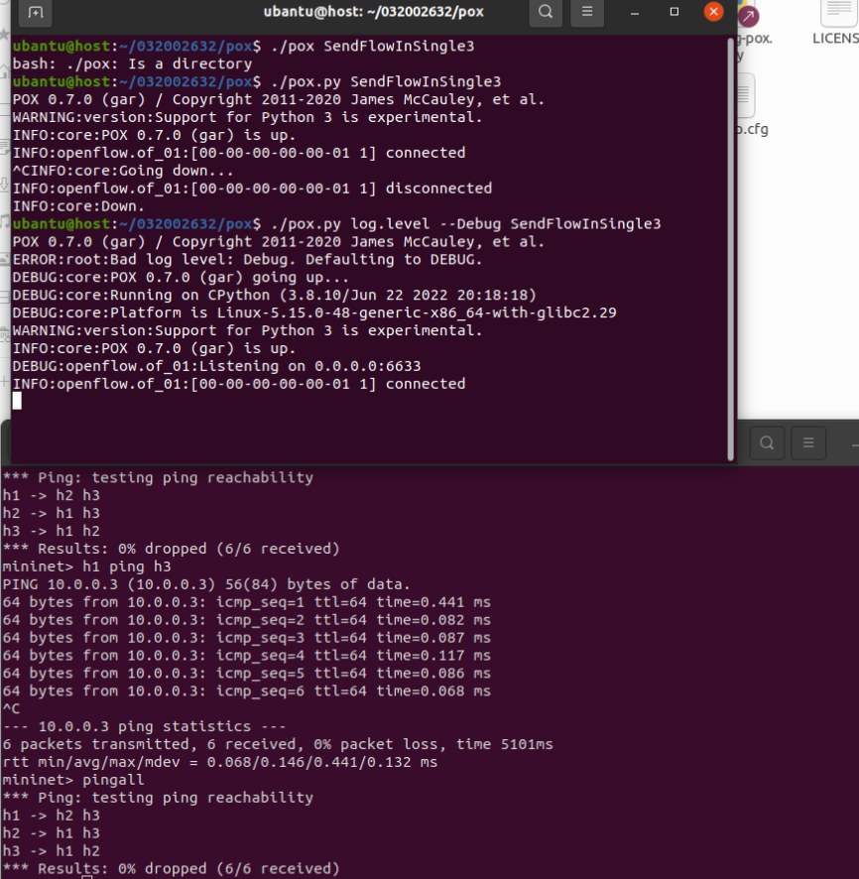Open search in the POX terminal window
This screenshot has width=859, height=879.
(546, 12)
